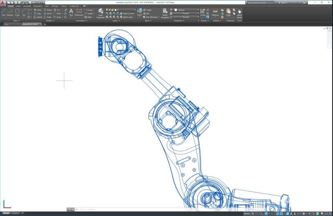Expand the Block panel
Image resolution: width=333 pixels, height=216 pixels.
tap(148, 21)
